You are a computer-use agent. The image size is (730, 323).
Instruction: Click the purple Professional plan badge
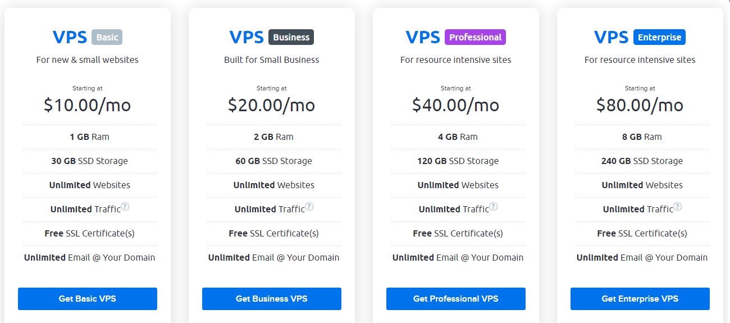[x=475, y=37]
